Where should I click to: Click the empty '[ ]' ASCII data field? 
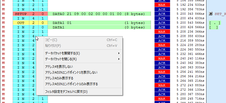tap(214, 27)
